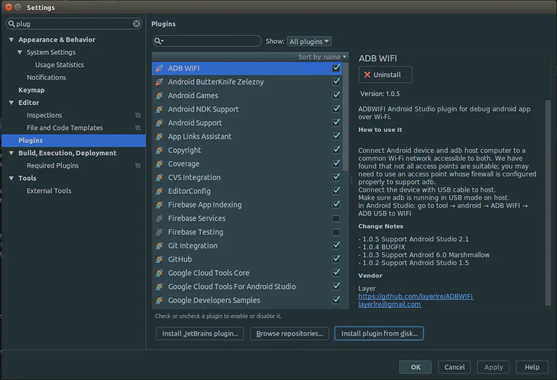
Task: Click the Copyright plugin icon
Action: (159, 150)
